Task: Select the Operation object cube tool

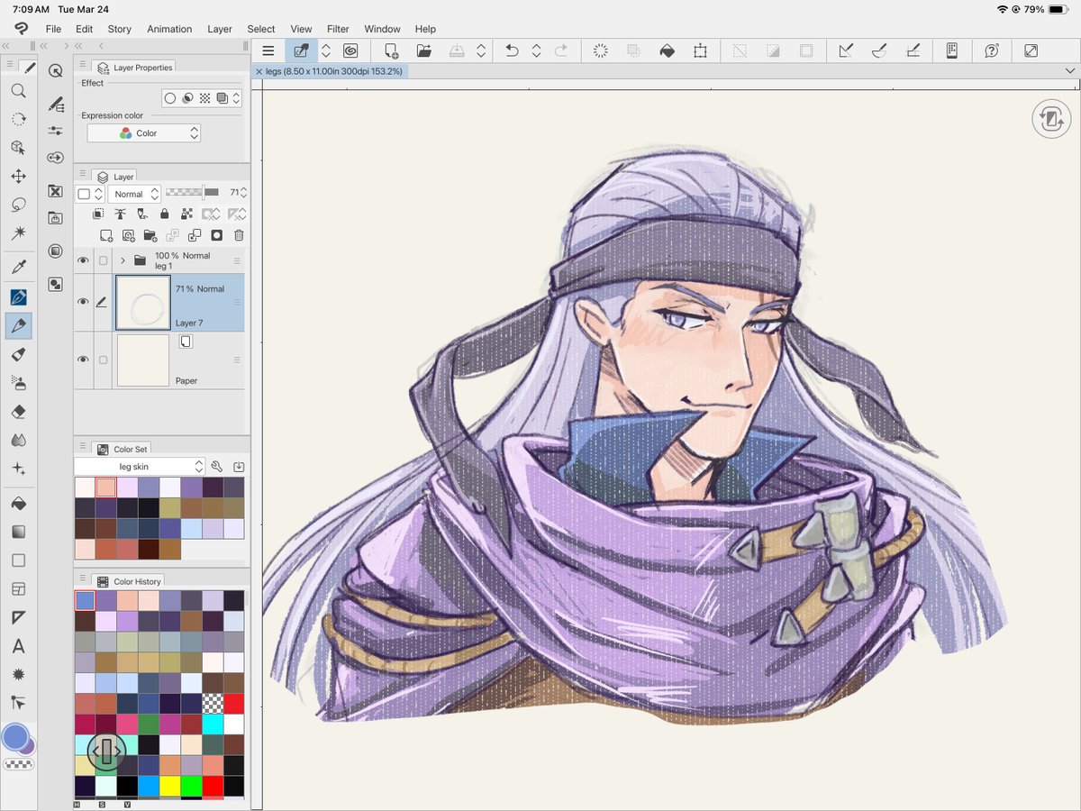Action: coord(18,147)
